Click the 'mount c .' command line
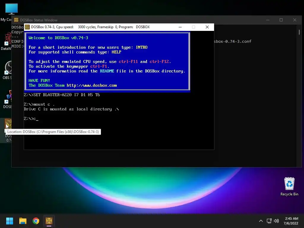Viewport: 304px width, 228px height. (x=39, y=104)
